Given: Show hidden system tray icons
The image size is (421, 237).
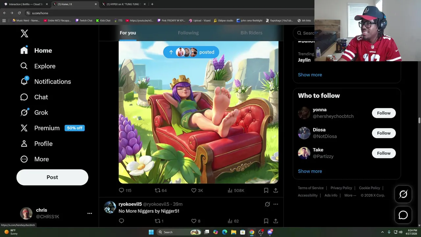Looking at the screenshot, I should [x=382, y=232].
